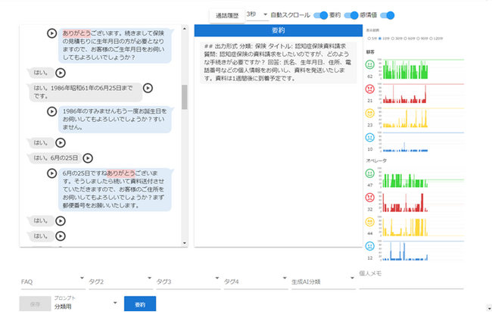Click the chat transcript vertical scrollbar
The image size is (492, 312).
[x=185, y=97]
